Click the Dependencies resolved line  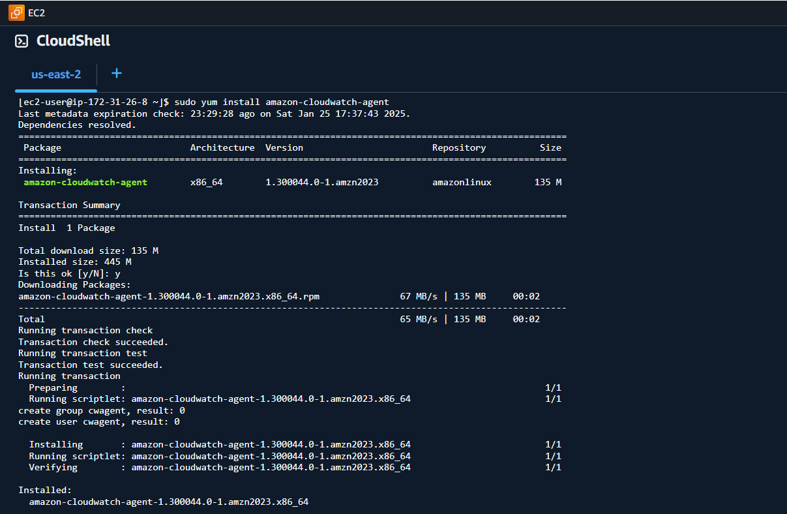click(x=78, y=125)
